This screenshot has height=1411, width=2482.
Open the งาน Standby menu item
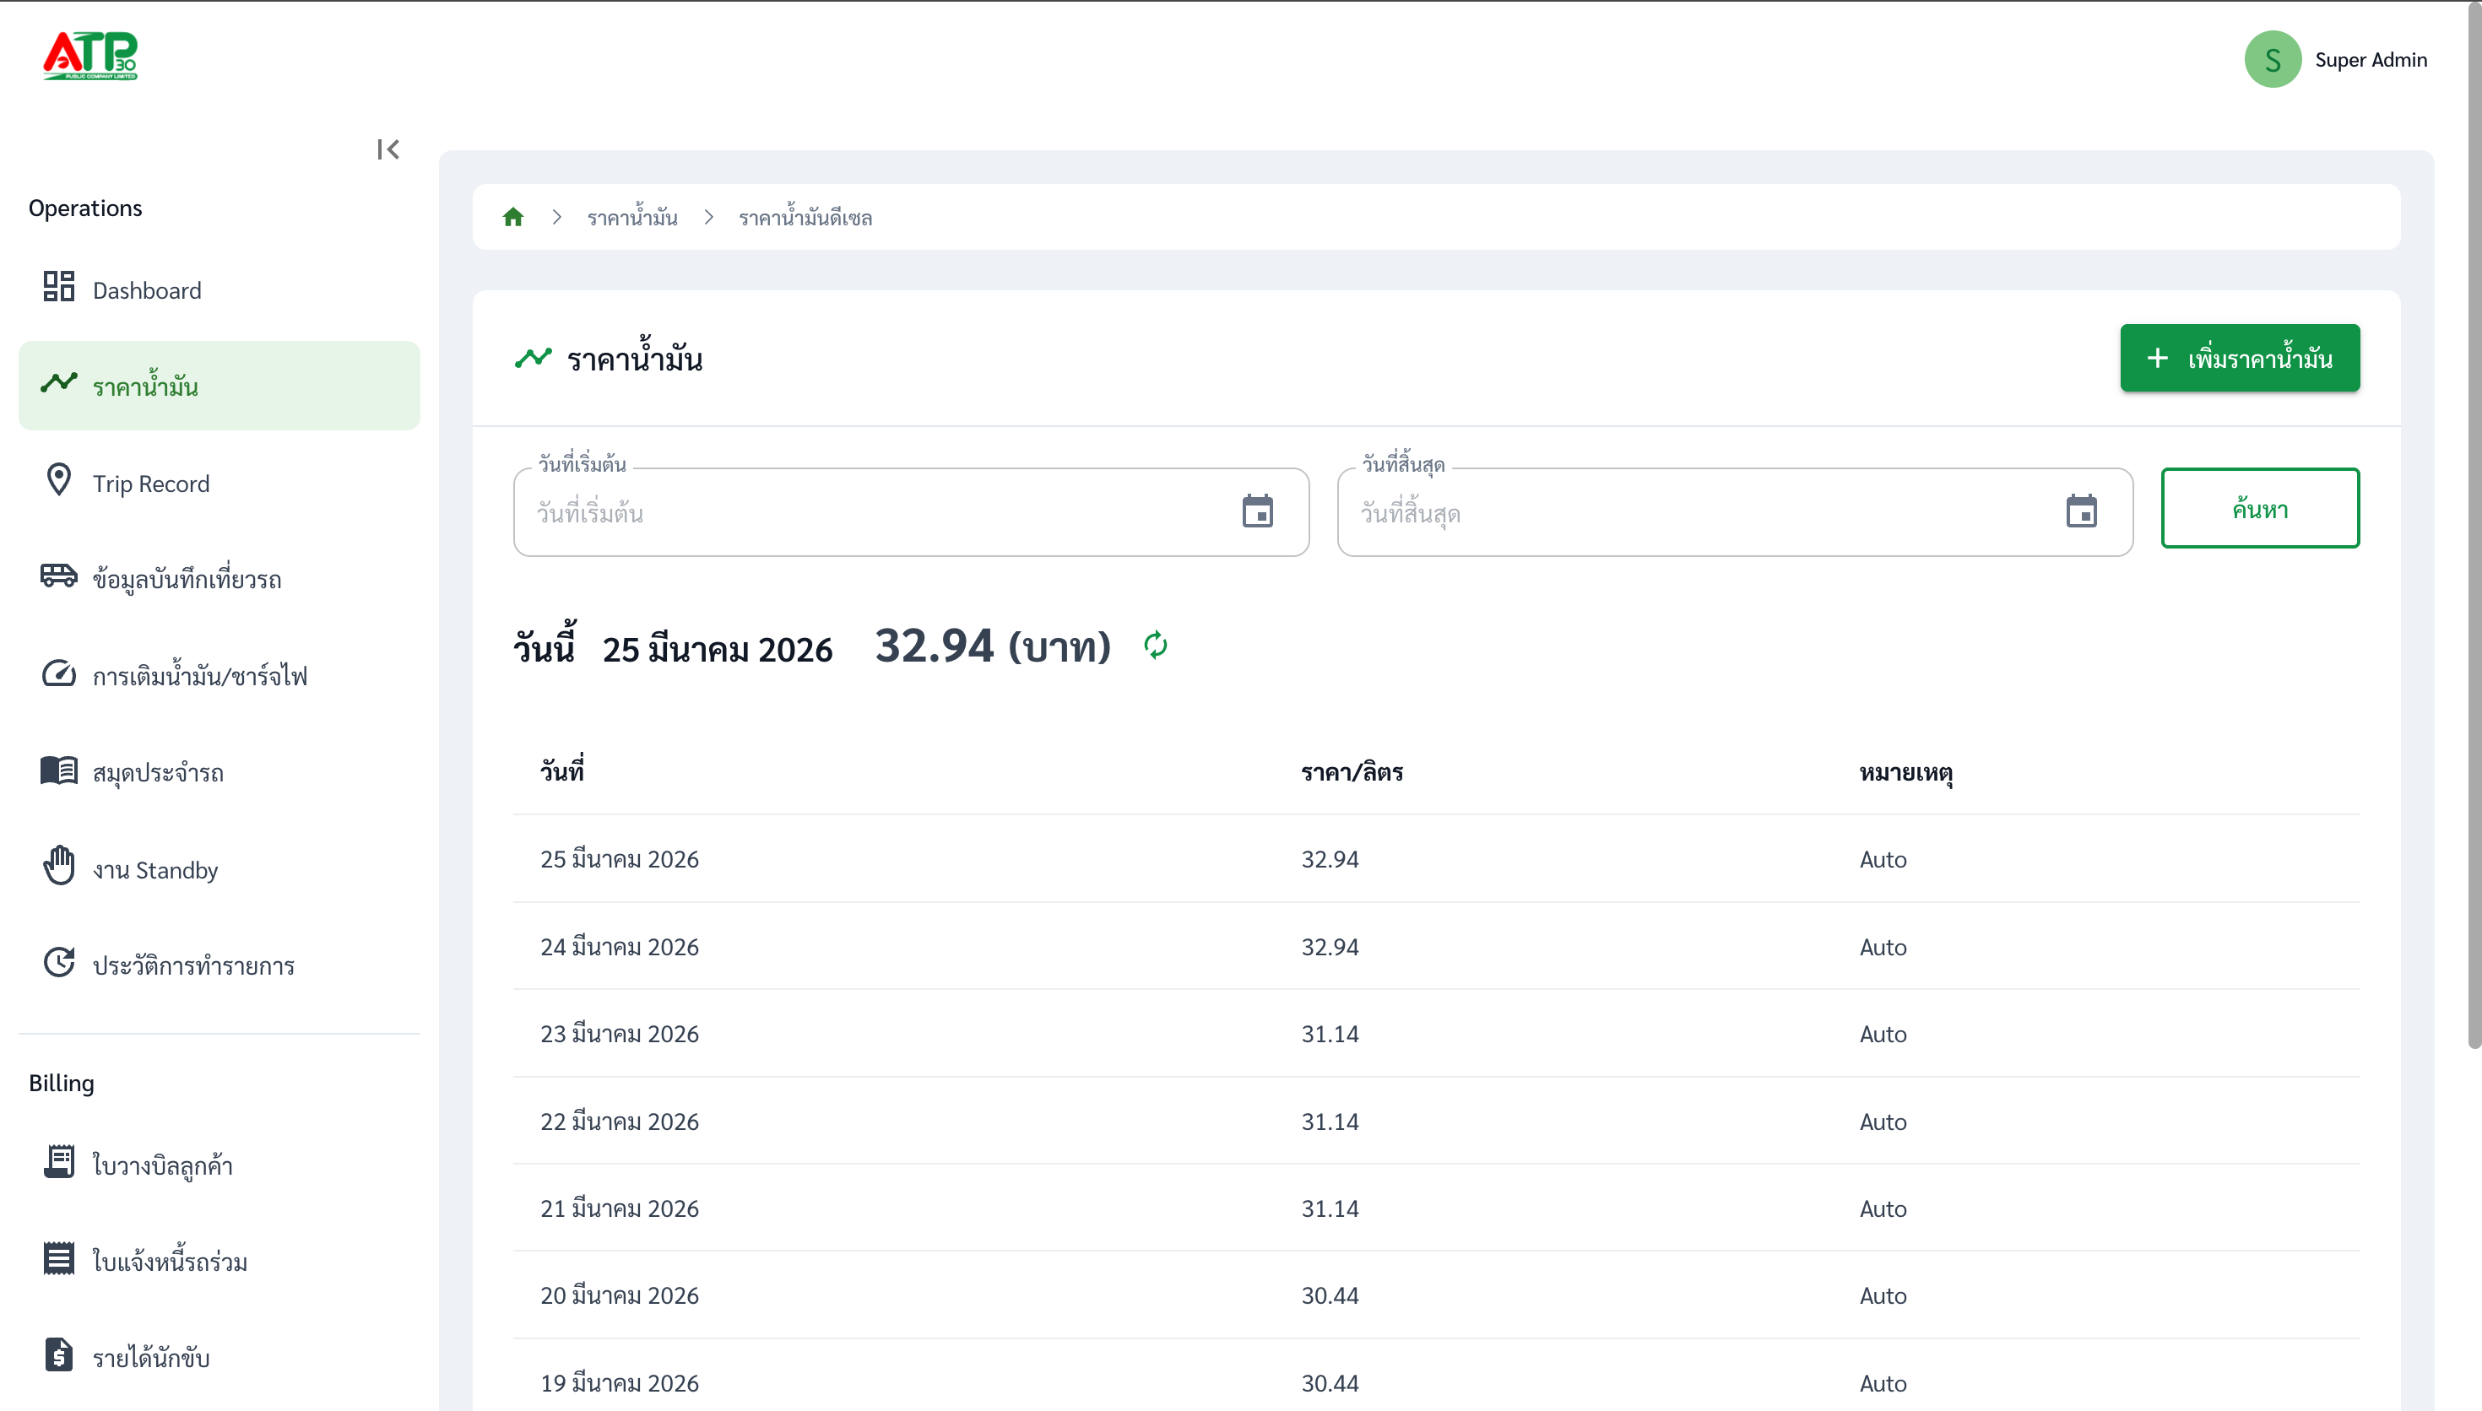(219, 868)
